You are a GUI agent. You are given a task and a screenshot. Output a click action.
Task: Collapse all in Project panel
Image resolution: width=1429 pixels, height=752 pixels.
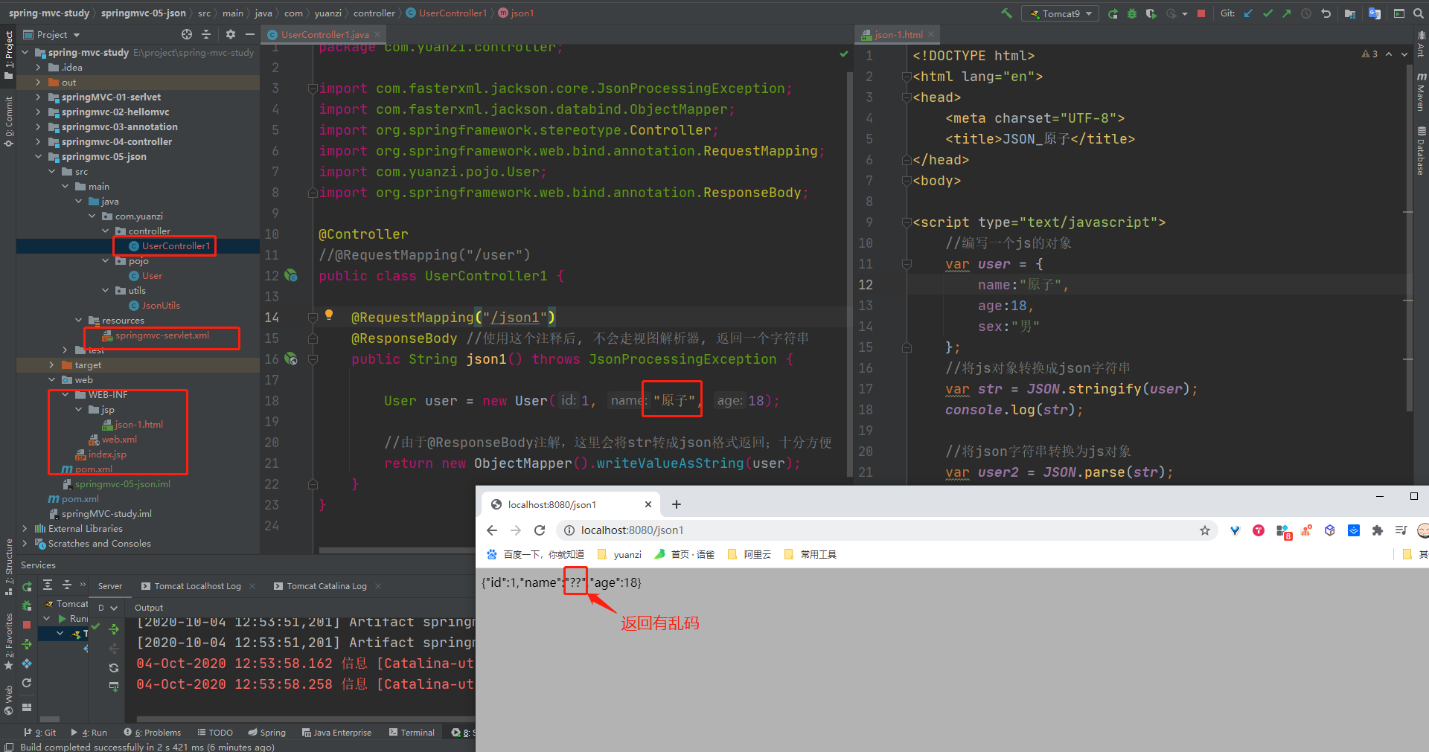click(x=206, y=34)
